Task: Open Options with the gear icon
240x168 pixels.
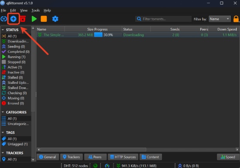Action: point(55,19)
